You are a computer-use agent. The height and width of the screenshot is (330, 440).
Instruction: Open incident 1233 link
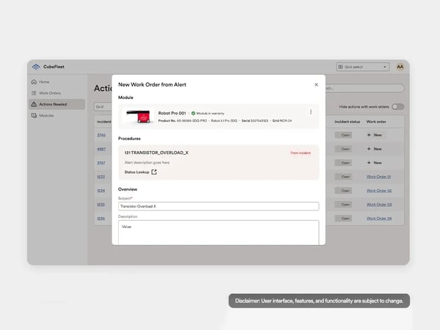(x=100, y=177)
